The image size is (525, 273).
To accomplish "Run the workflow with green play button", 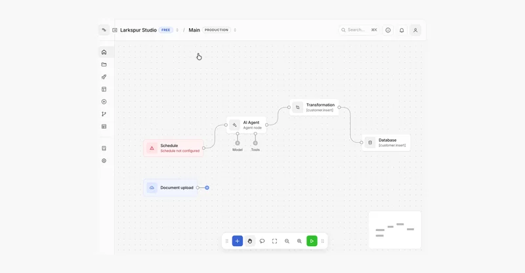I will (312, 241).
